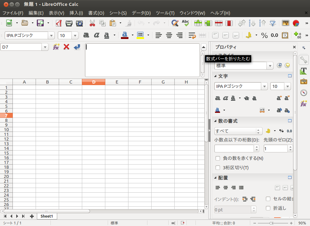Apply the dark red font color
This screenshot has height=226, width=310.
(x=125, y=36)
